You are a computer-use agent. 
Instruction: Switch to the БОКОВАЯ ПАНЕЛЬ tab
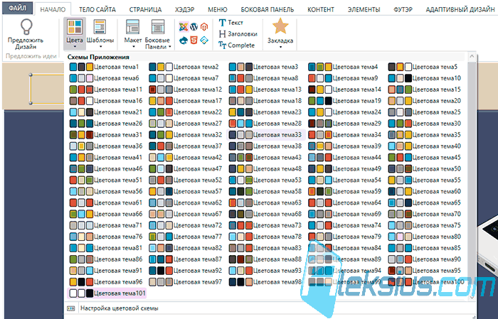pyautogui.click(x=267, y=9)
